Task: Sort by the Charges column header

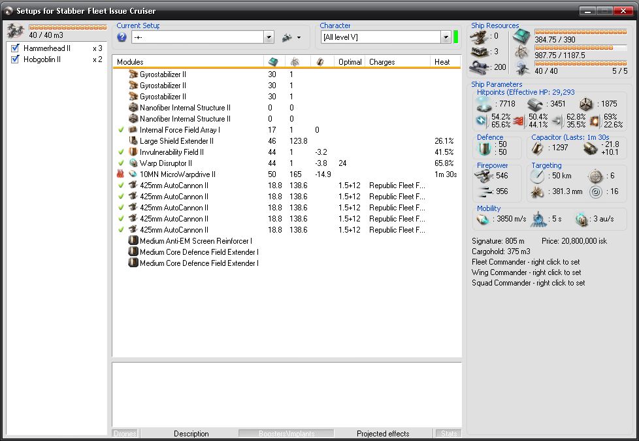Action: [x=397, y=62]
